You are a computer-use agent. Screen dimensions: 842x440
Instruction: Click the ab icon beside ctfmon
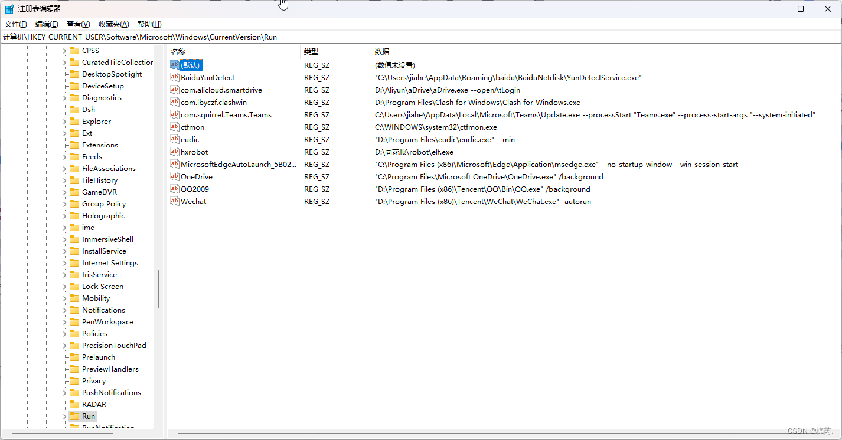175,127
